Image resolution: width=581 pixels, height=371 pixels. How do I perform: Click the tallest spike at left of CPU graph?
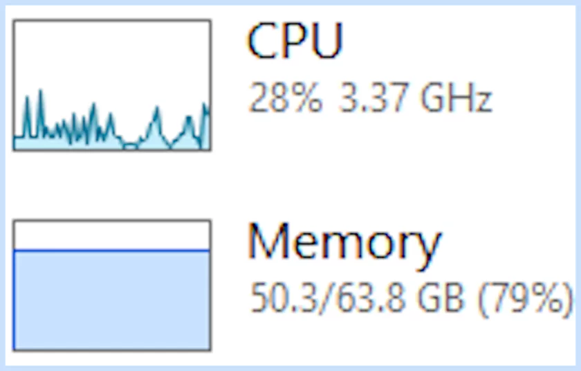[40, 93]
